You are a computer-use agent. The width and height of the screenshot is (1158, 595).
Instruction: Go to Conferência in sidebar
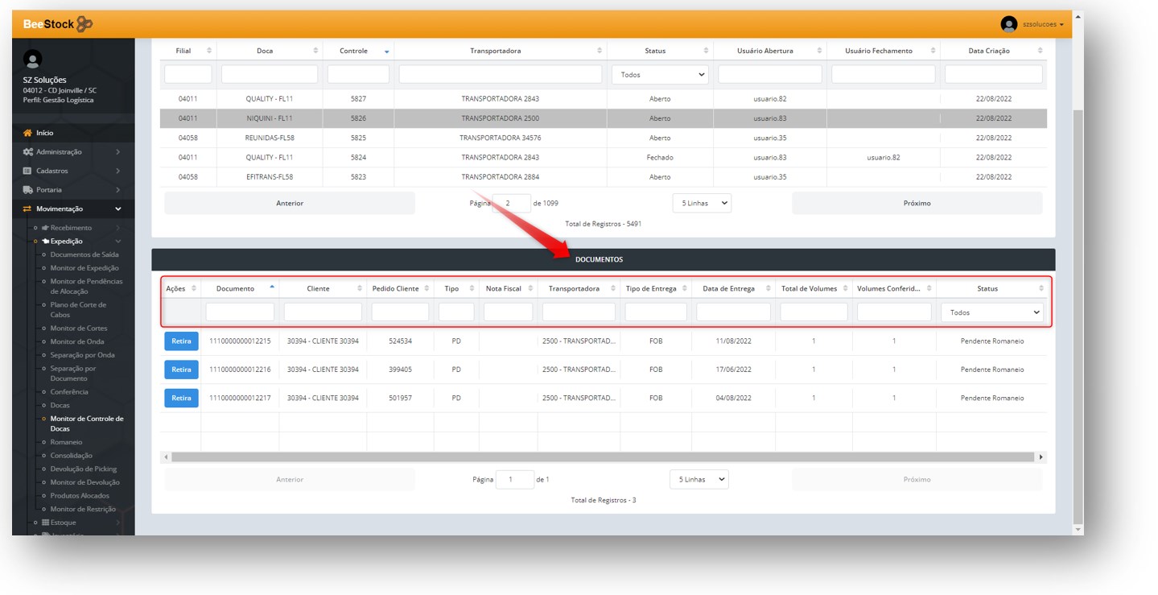(x=69, y=392)
